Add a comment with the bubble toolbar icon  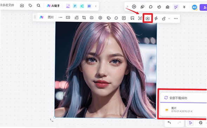pos(116,18)
